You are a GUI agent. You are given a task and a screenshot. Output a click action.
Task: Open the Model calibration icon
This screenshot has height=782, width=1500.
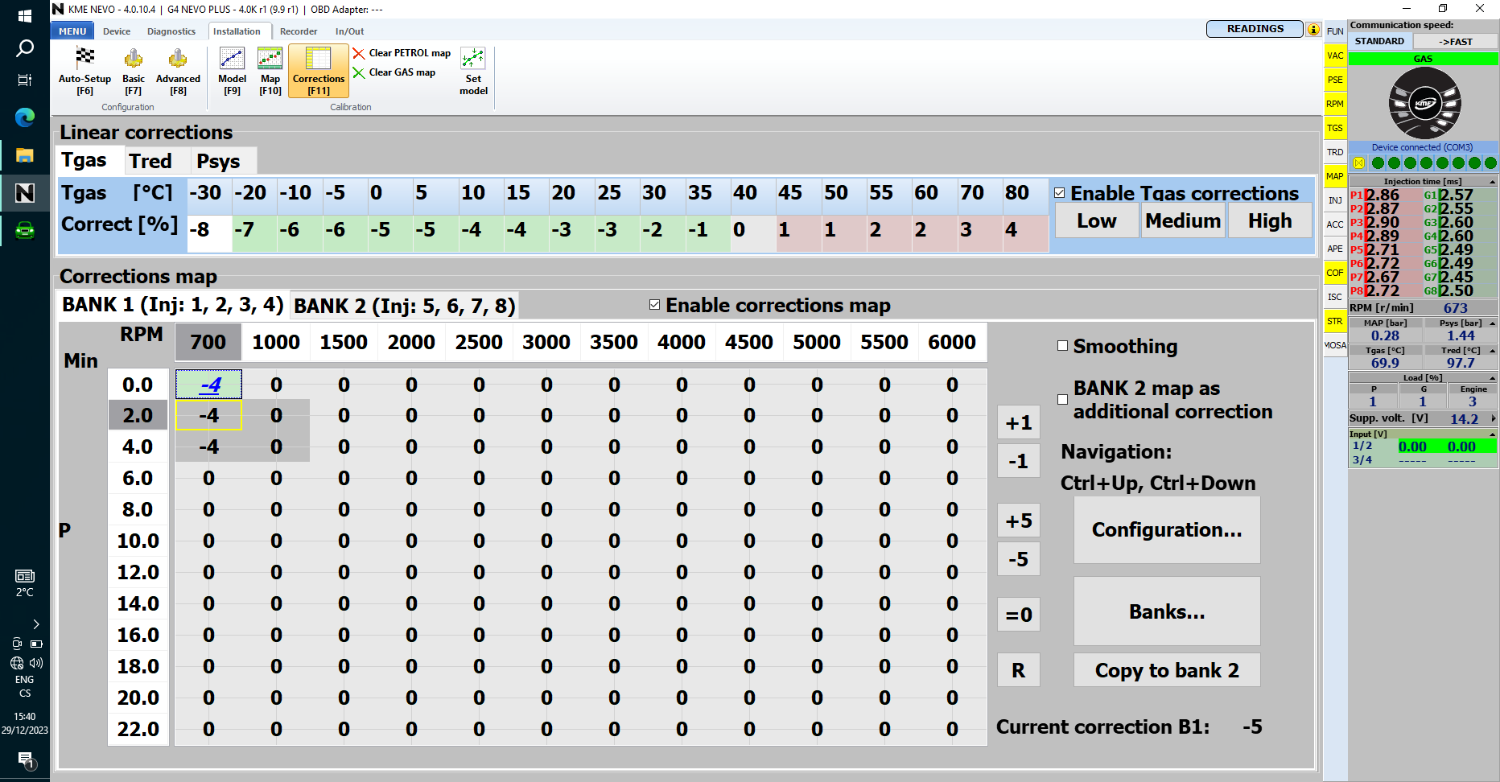[232, 60]
